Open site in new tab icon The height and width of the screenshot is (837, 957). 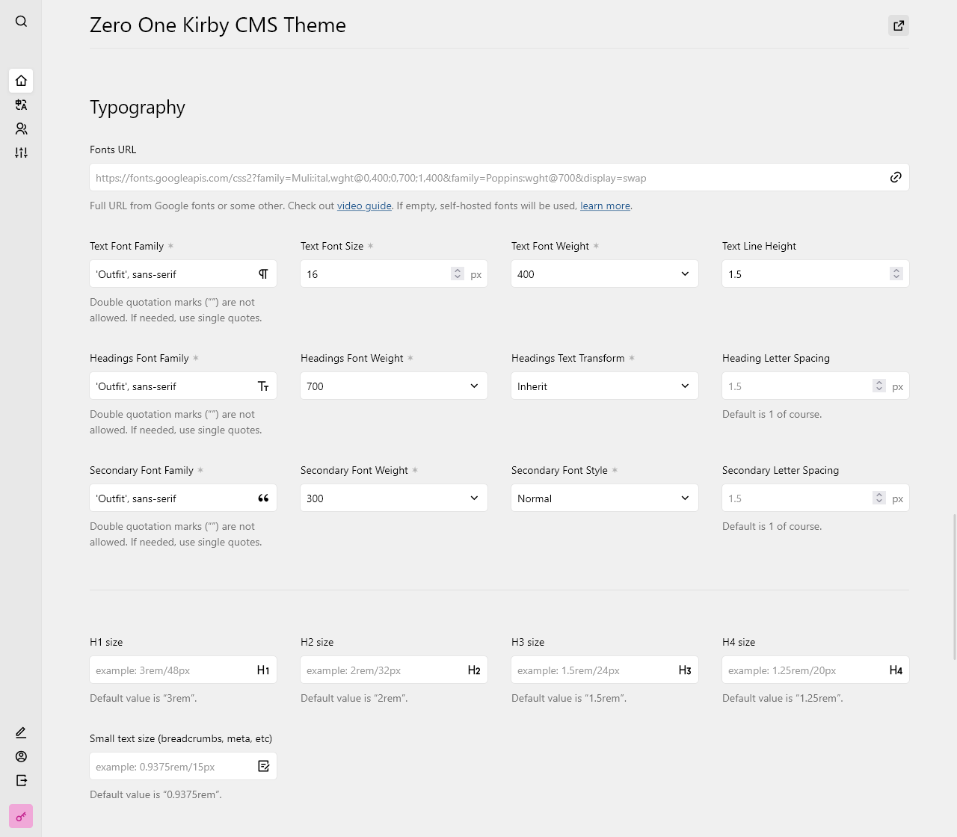coord(899,25)
